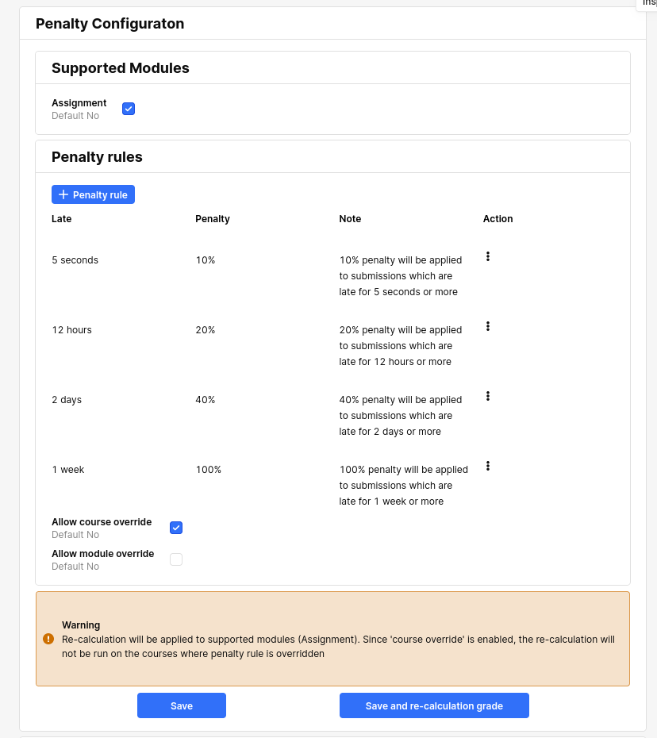Viewport: 657px width, 738px height.
Task: Enable Allow module override checkbox
Action: (176, 559)
